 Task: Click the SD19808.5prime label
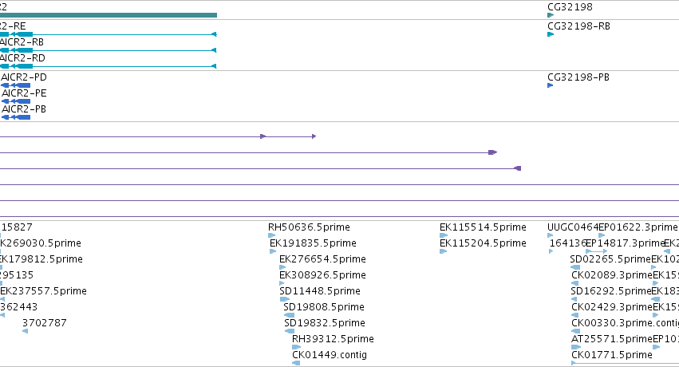click(324, 307)
